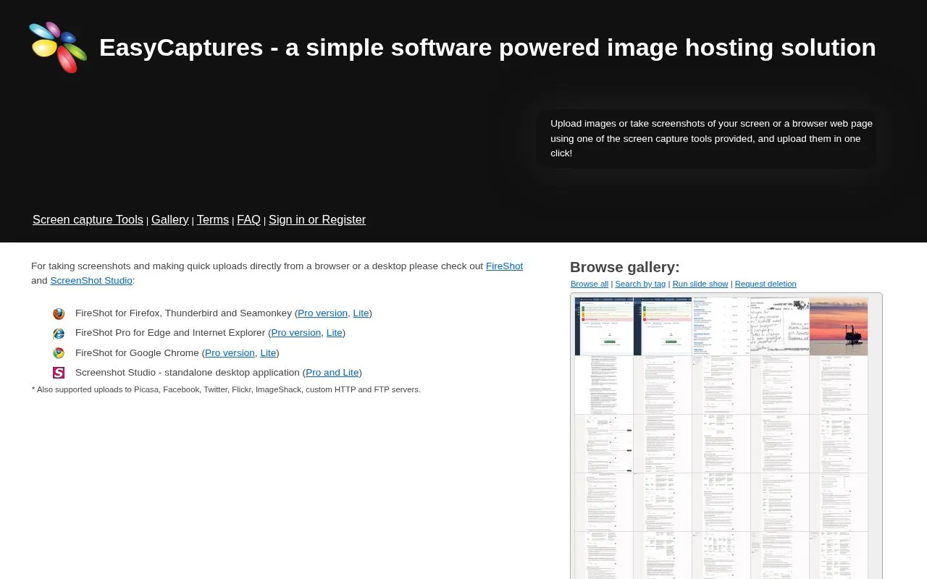The image size is (927, 579).
Task: Click the Screenshot Studio S icon
Action: [59, 373]
